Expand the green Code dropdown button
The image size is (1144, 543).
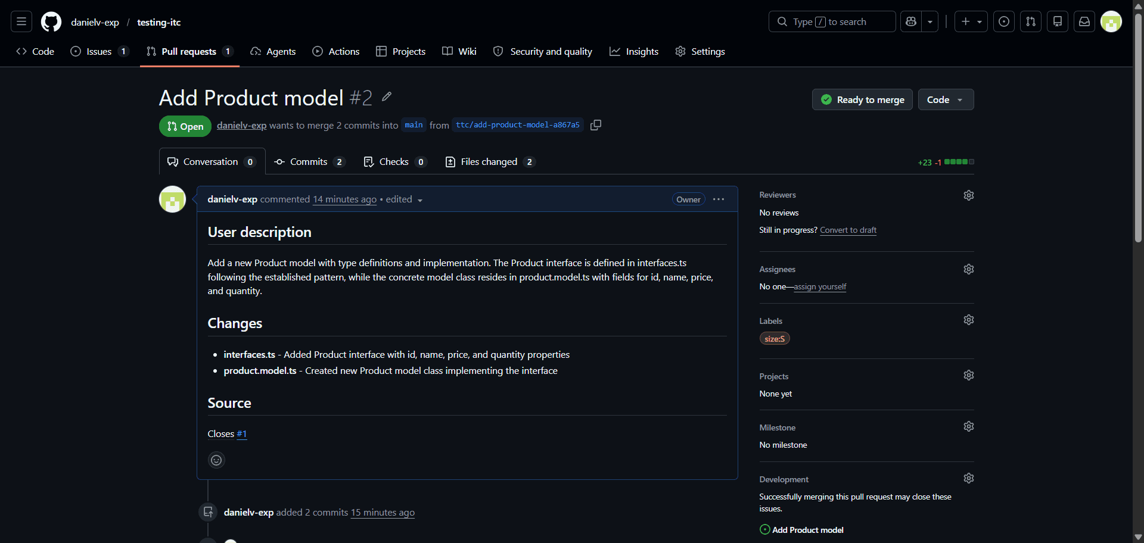click(946, 99)
